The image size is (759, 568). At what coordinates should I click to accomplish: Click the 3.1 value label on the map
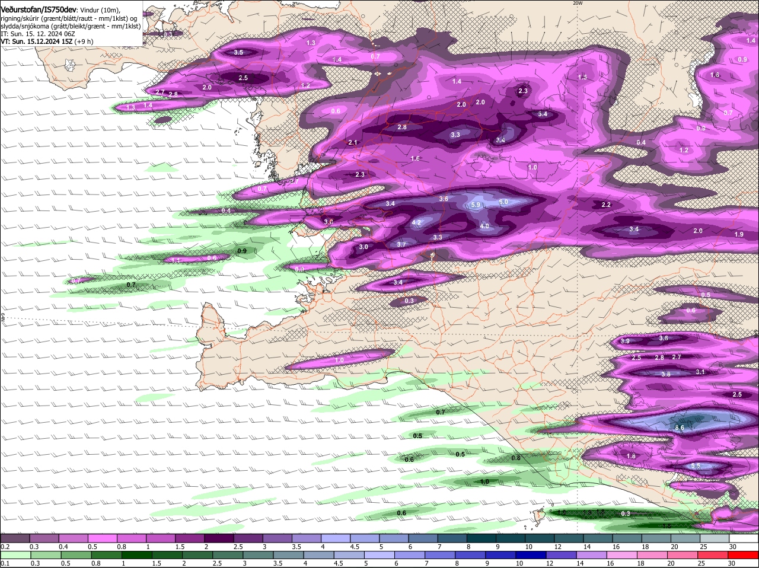click(x=700, y=372)
